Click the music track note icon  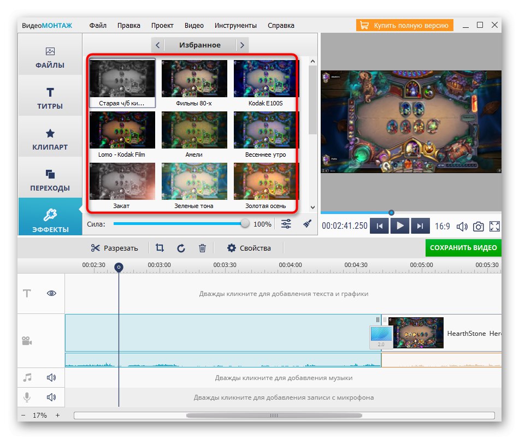click(27, 377)
